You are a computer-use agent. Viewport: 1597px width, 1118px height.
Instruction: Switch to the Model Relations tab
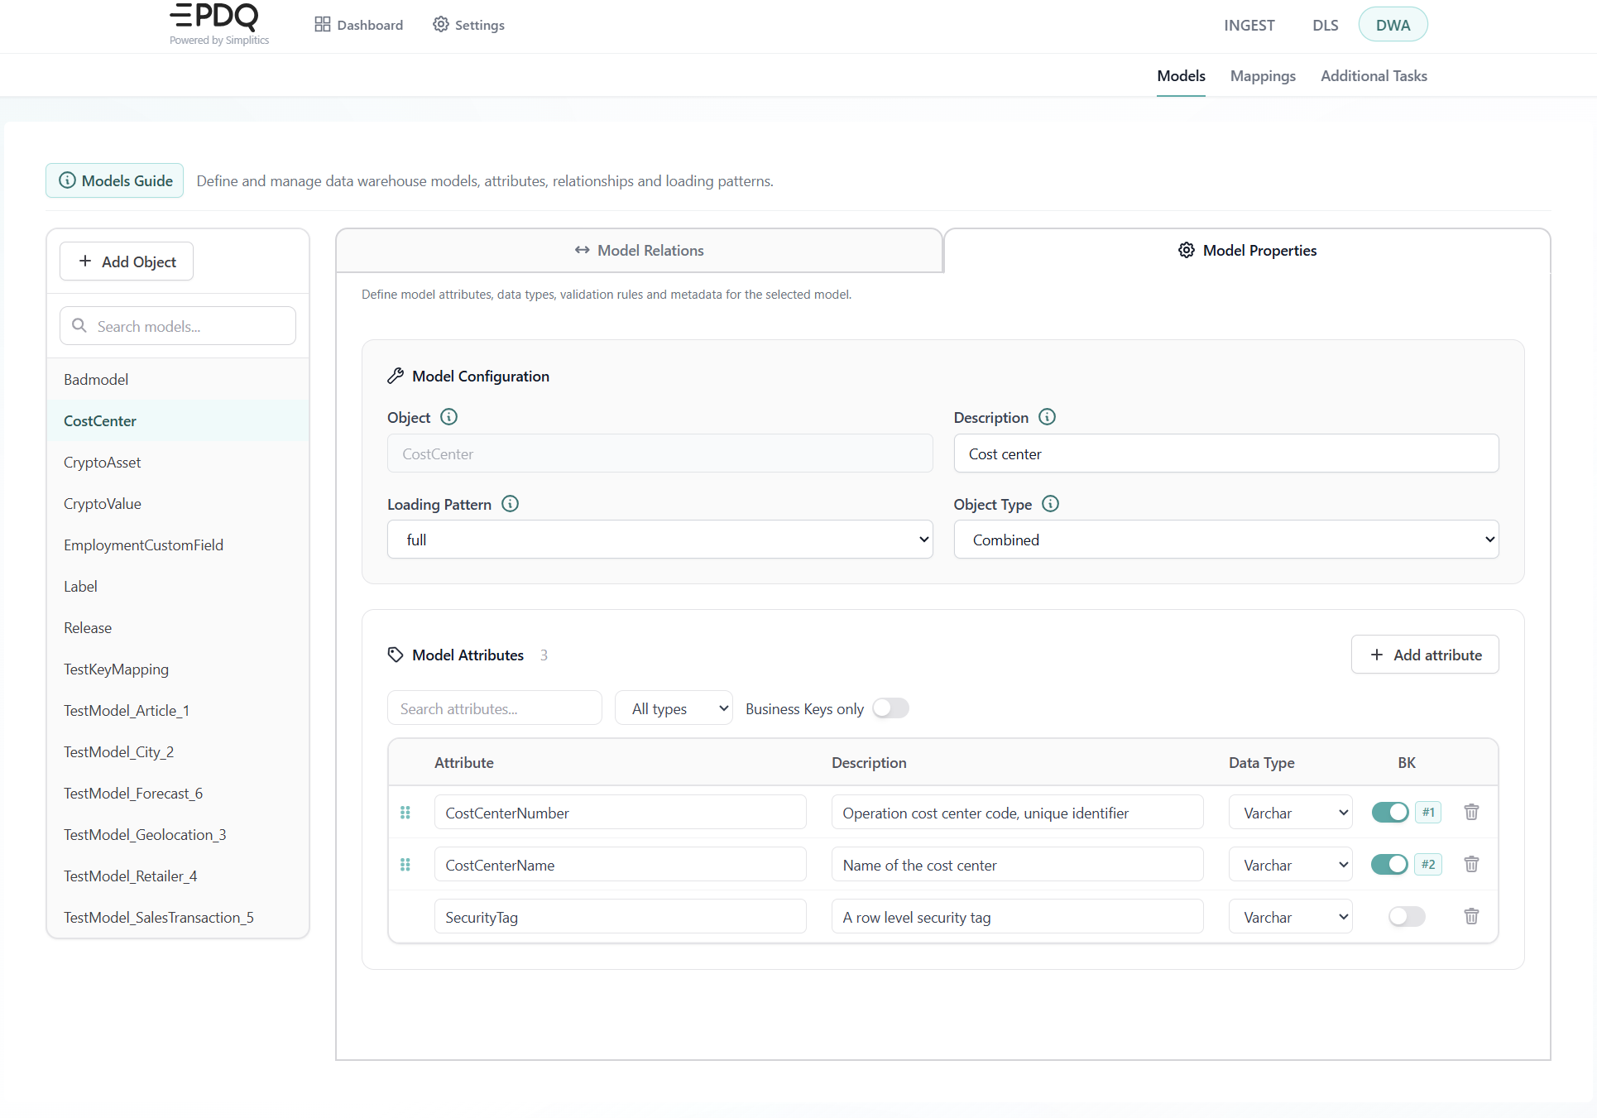[639, 250]
